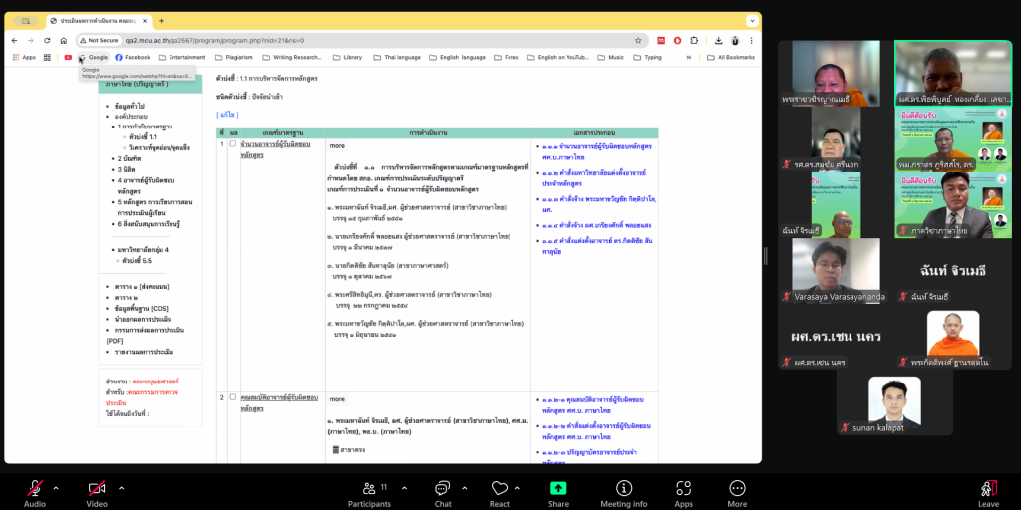Click the green Share screen button
This screenshot has height=510, width=1021.
(558, 488)
